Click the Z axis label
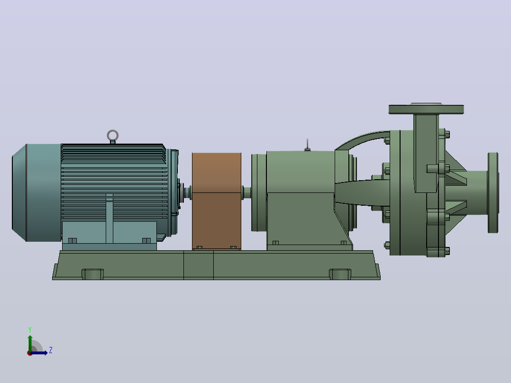Viewport: 511px width, 383px height. click(x=51, y=350)
